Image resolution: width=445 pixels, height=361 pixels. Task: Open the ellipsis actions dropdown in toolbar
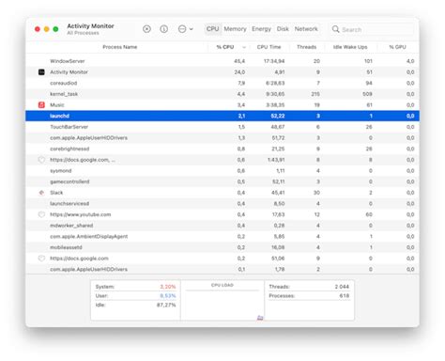tap(185, 29)
